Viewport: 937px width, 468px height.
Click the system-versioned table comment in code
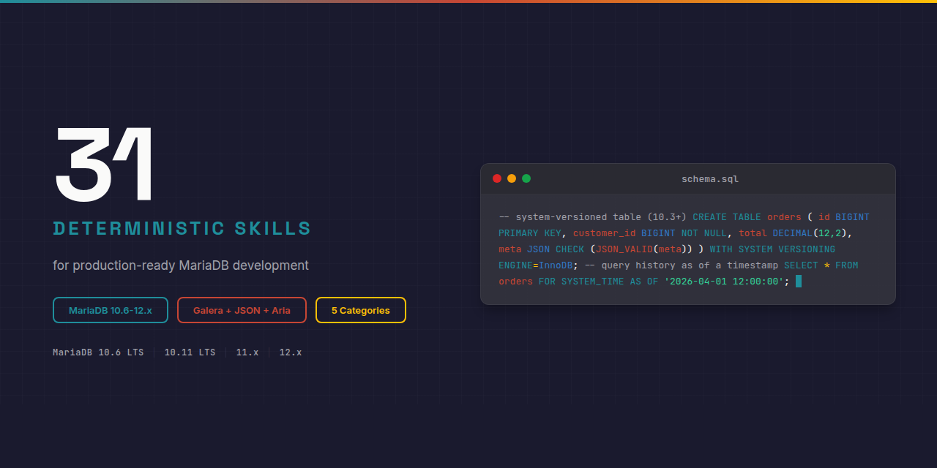(593, 217)
